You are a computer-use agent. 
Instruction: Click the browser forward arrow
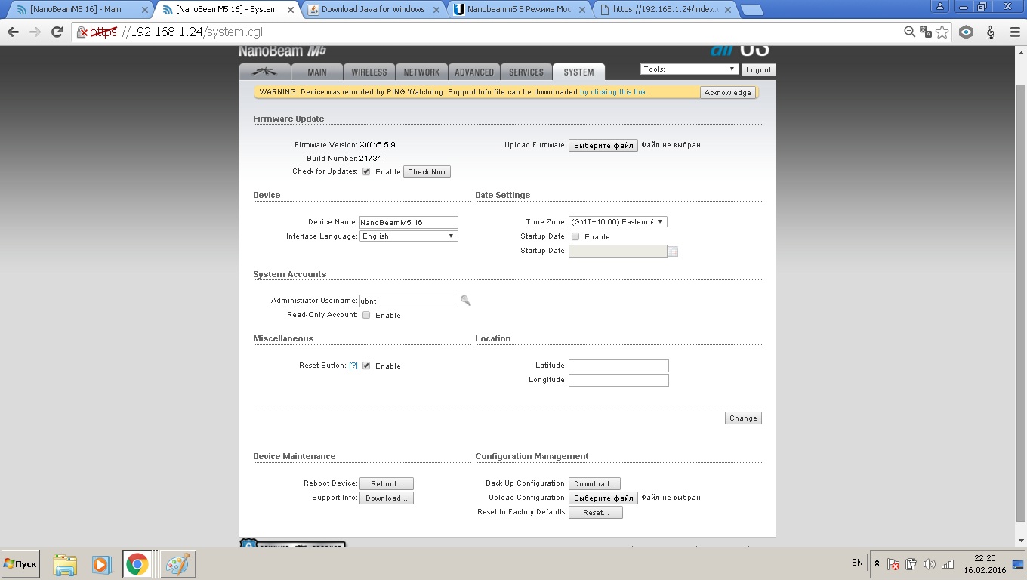coord(35,32)
